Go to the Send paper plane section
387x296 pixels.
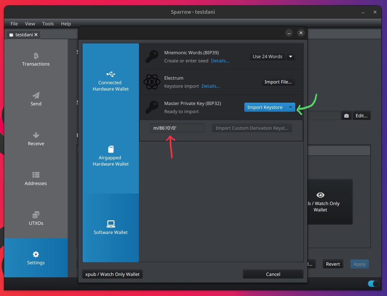pyautogui.click(x=36, y=99)
